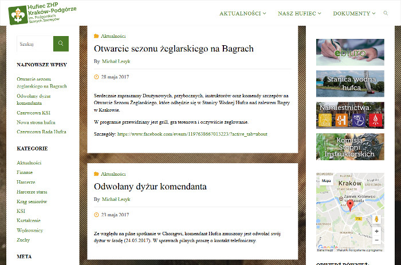This screenshot has height=265, width=401.
Task: Select the Krąg seniorów category
Action: click(32, 201)
